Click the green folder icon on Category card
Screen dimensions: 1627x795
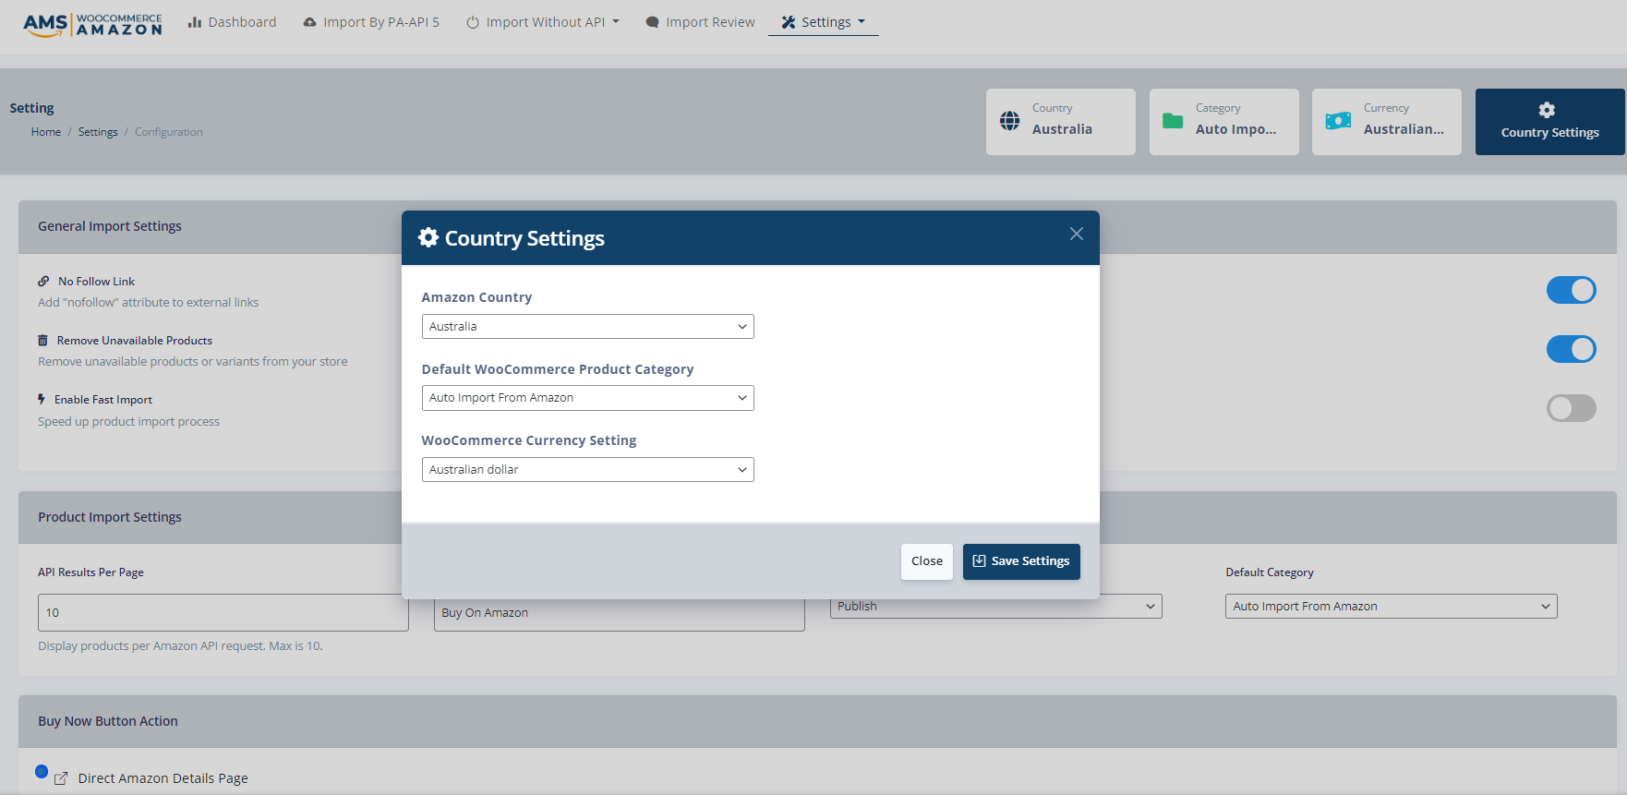click(x=1173, y=121)
